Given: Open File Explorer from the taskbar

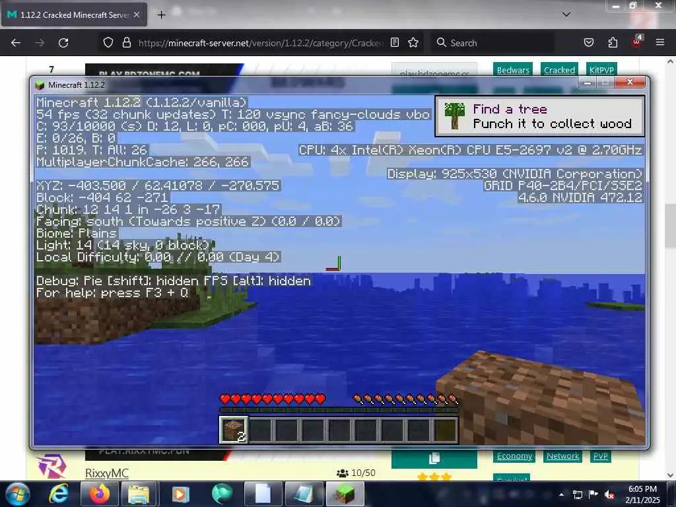Looking at the screenshot, I should pyautogui.click(x=139, y=494).
